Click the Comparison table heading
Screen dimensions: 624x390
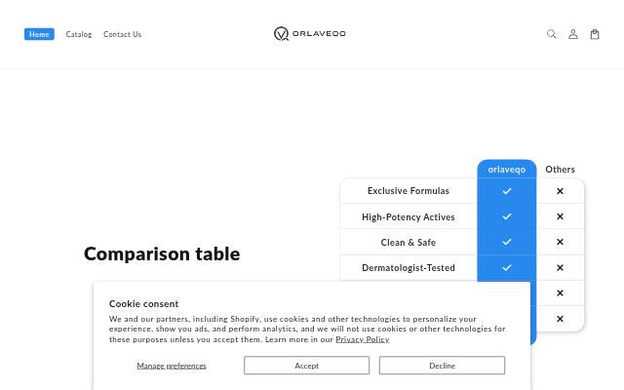click(162, 253)
